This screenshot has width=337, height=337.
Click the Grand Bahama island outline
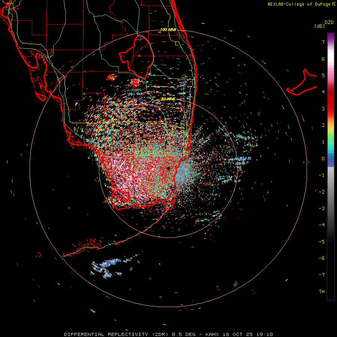302,83
